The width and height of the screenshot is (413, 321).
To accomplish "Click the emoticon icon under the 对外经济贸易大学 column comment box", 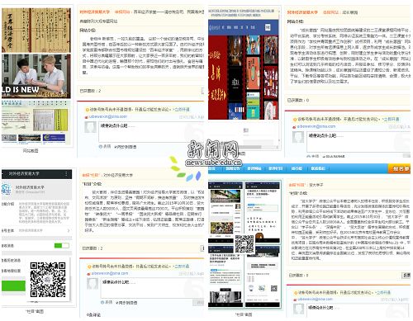I will 102,302.
